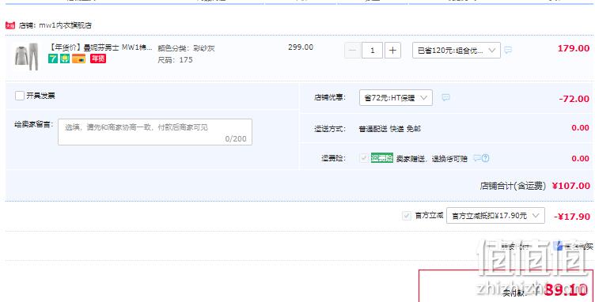The image size is (595, 302).
Task: Select the 店铺合计(含运费) label
Action: coord(513,186)
